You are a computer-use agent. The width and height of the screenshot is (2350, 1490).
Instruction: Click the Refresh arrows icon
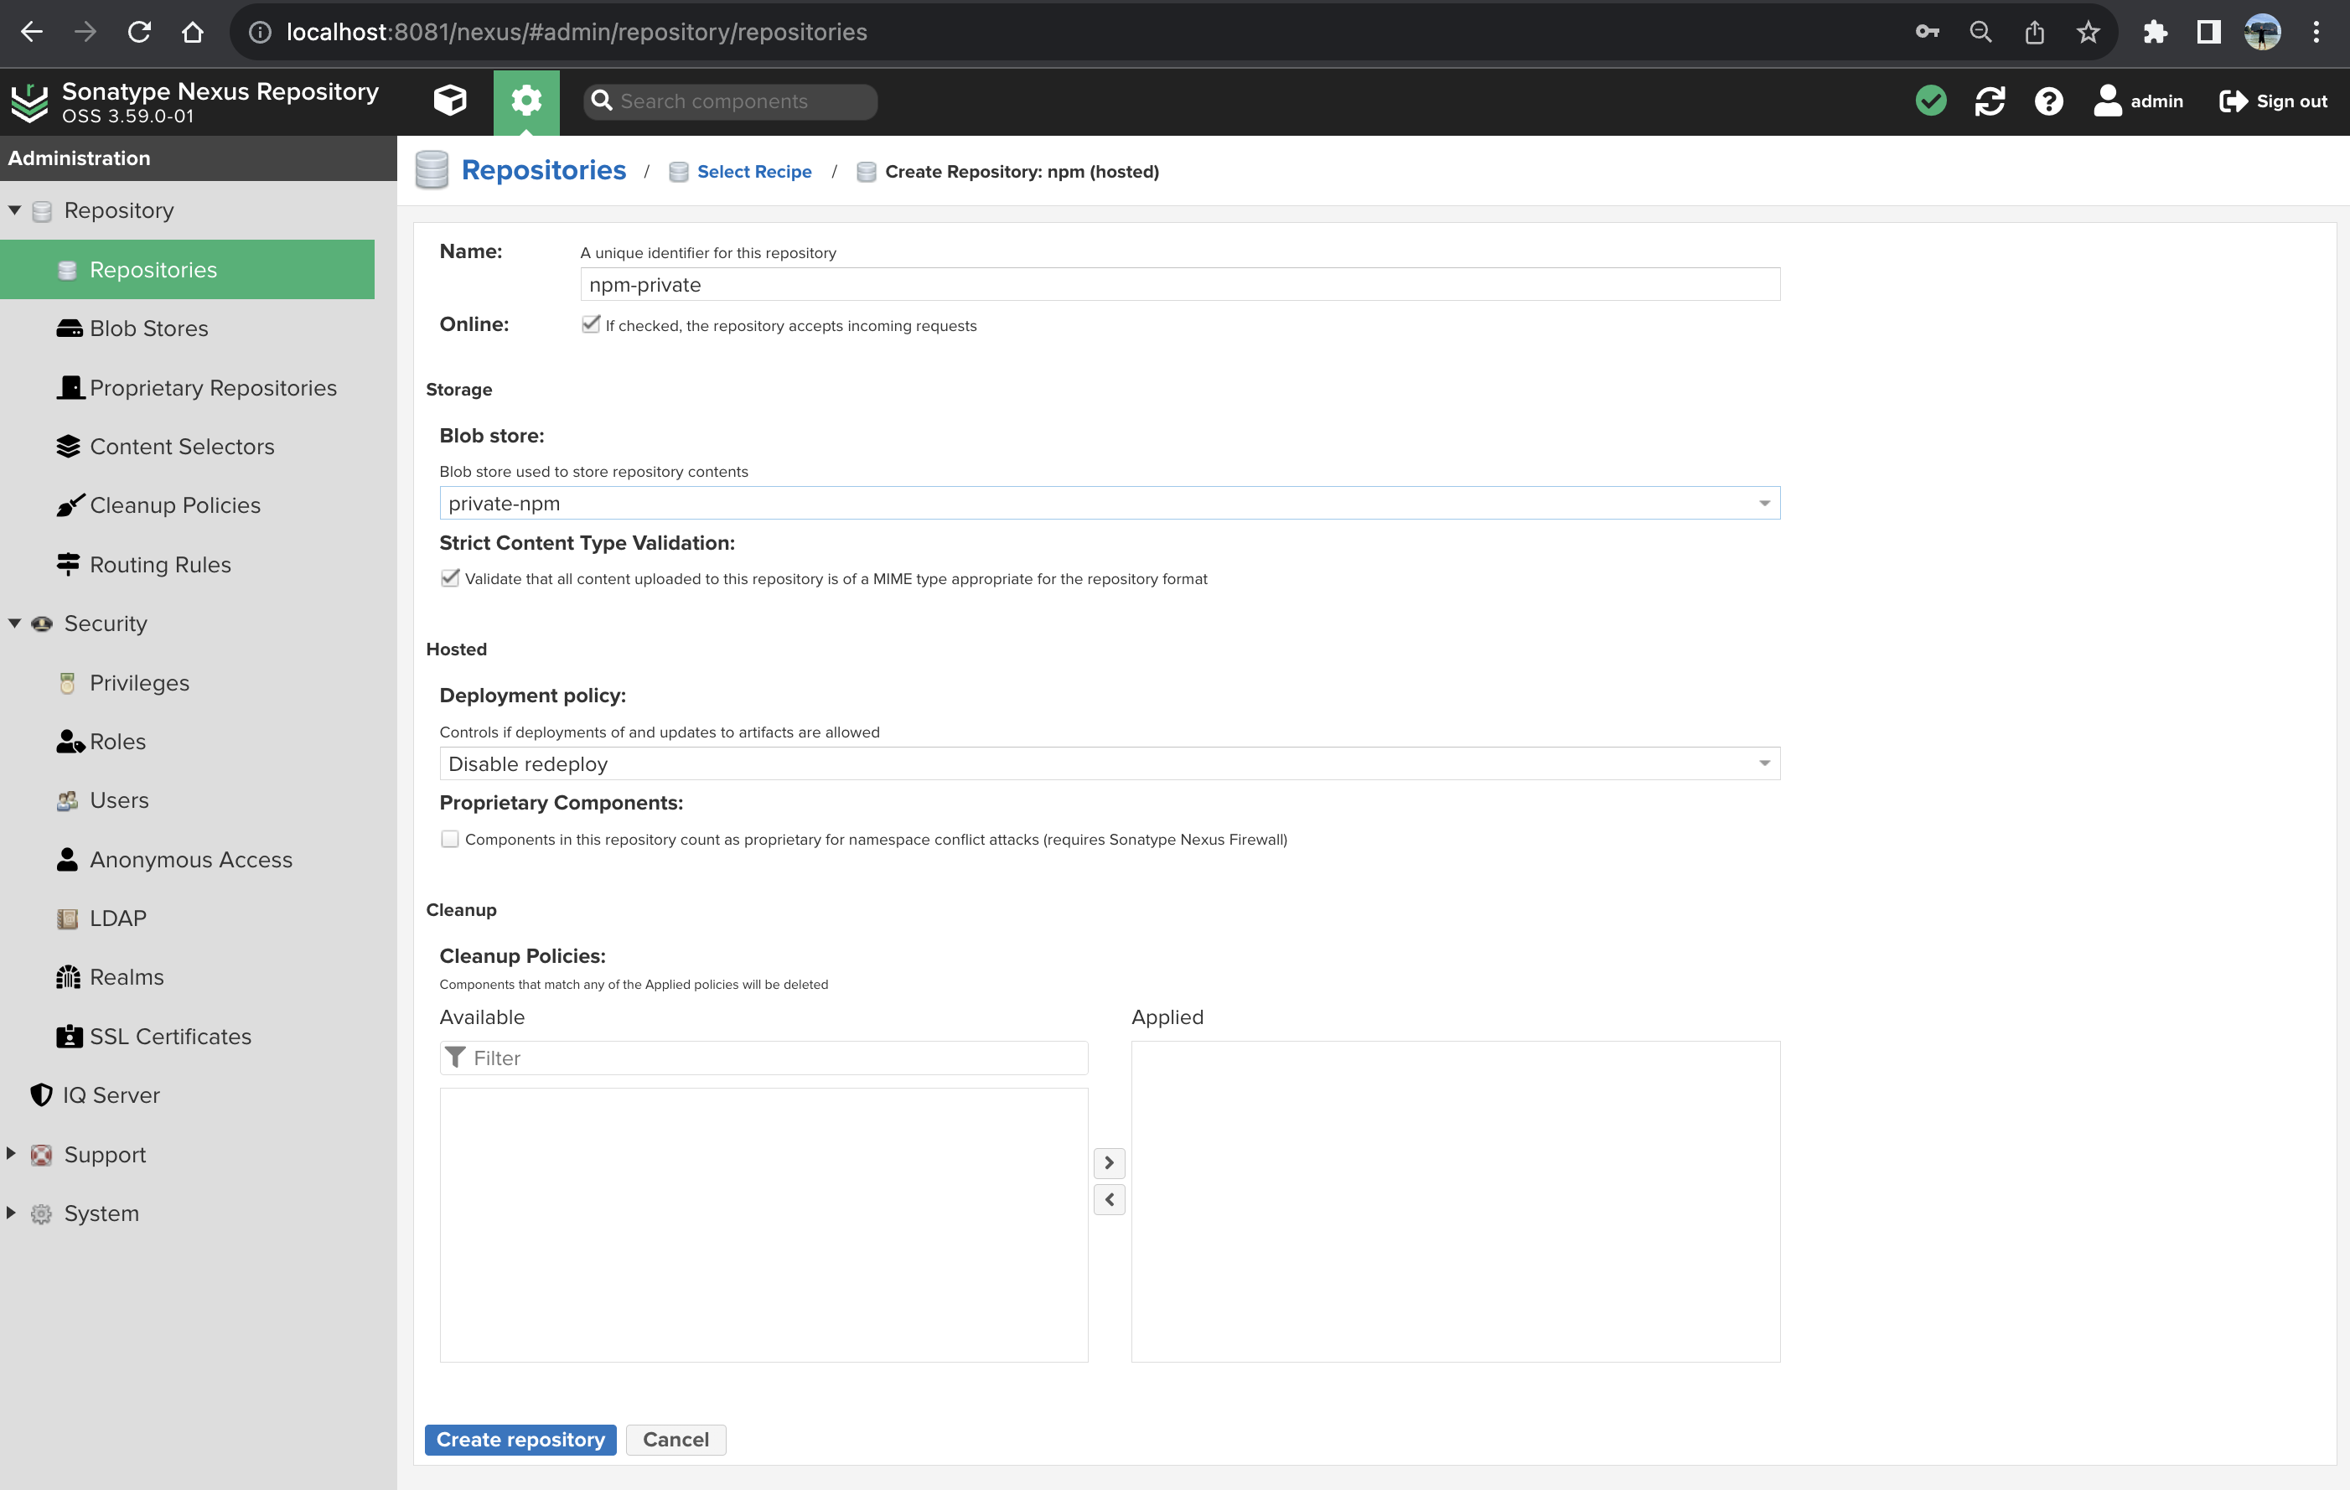(x=1989, y=101)
